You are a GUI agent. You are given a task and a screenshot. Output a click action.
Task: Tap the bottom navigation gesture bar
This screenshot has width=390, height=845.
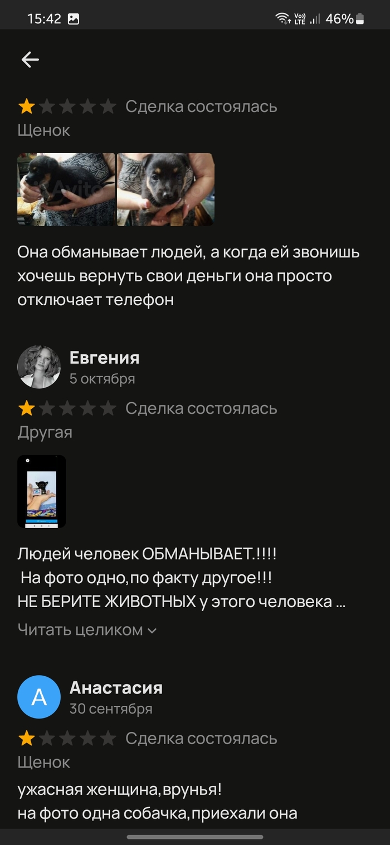click(195, 837)
